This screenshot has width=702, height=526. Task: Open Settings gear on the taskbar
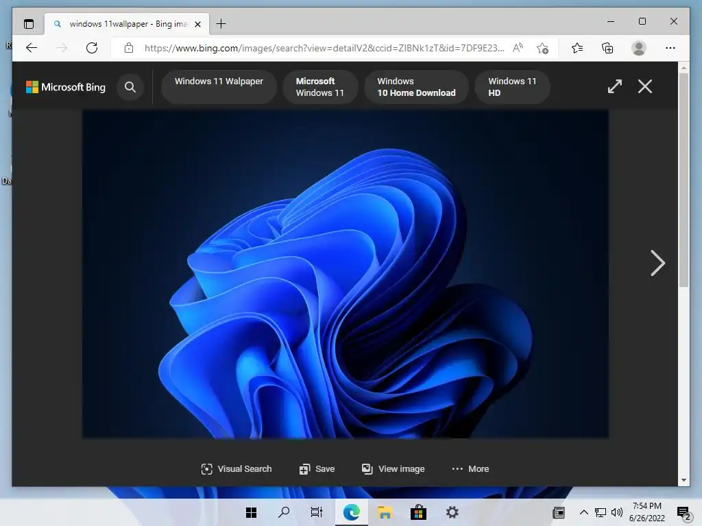pyautogui.click(x=452, y=512)
